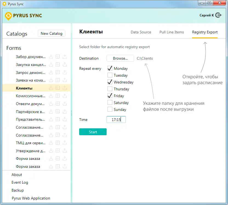Select the Registry Export tab
228x205 pixels.
point(205,32)
